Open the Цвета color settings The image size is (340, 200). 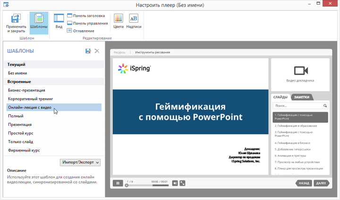tap(119, 21)
